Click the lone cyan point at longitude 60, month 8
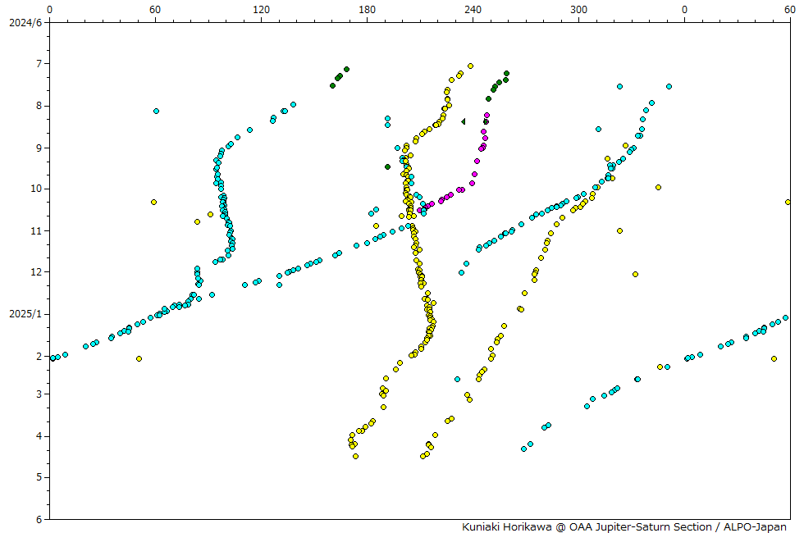The height and width of the screenshot is (533, 804). pos(156,111)
